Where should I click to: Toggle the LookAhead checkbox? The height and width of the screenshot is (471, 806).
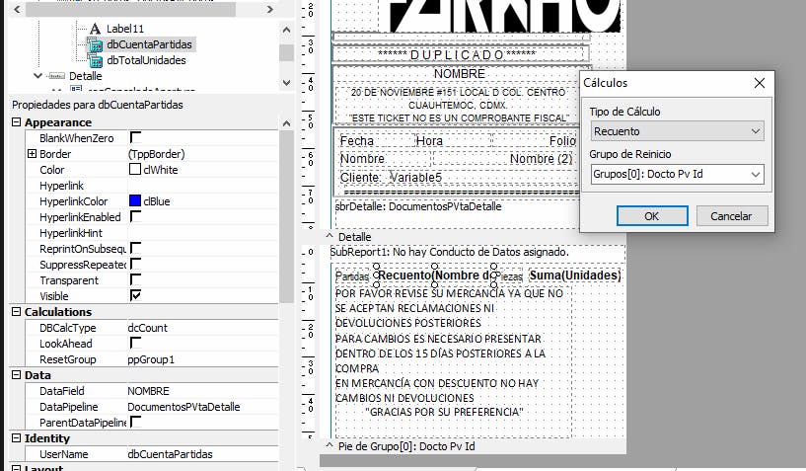135,343
